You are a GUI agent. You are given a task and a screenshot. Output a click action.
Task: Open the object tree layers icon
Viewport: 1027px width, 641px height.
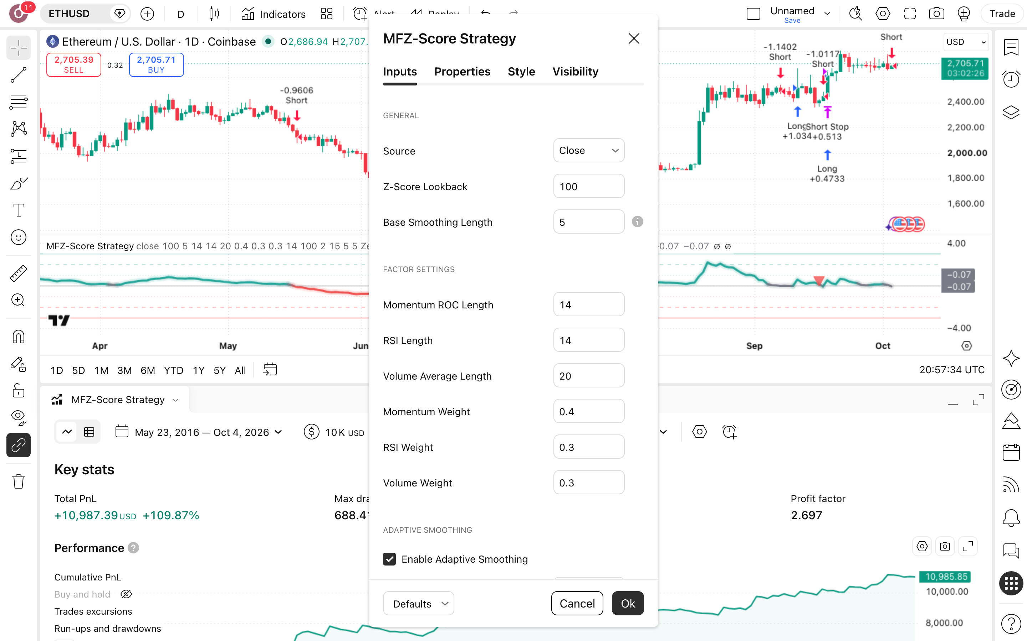click(1011, 112)
